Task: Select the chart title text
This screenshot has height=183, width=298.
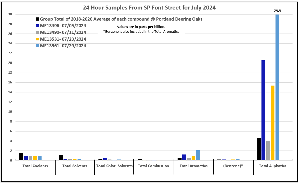Action: coord(149,8)
